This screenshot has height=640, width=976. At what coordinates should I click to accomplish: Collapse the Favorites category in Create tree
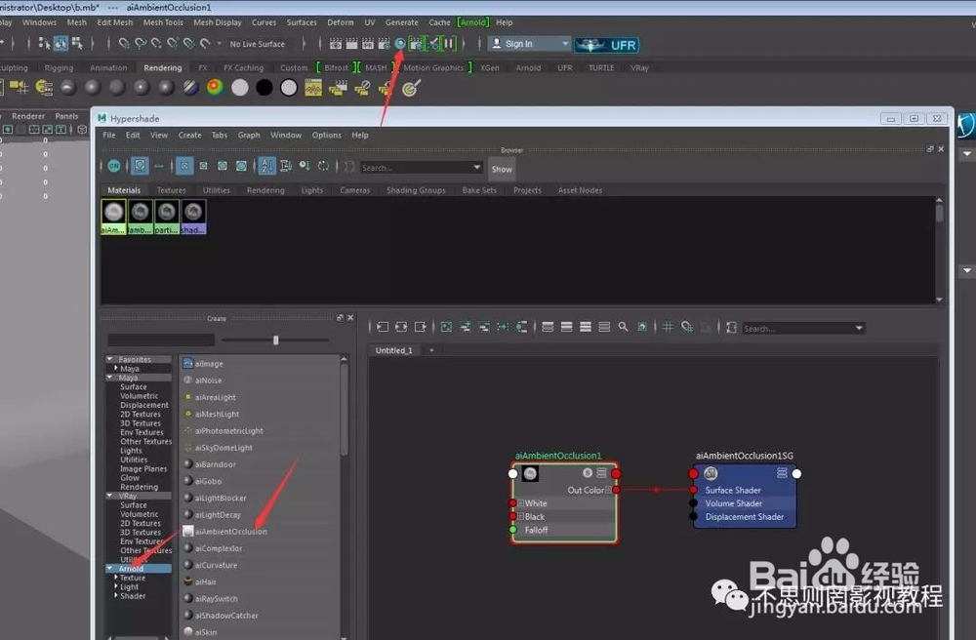109,359
